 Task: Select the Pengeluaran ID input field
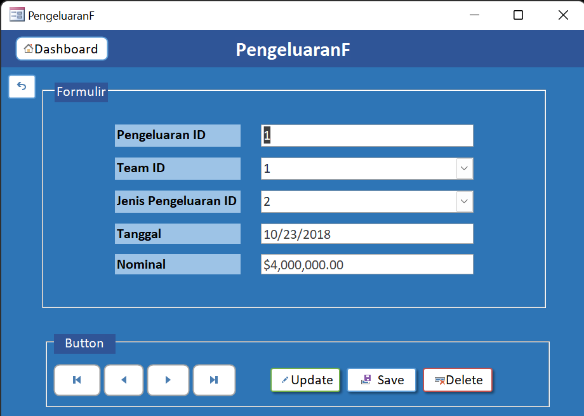point(366,135)
